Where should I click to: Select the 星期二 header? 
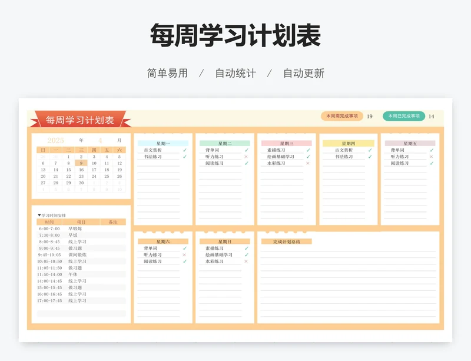[x=225, y=143]
